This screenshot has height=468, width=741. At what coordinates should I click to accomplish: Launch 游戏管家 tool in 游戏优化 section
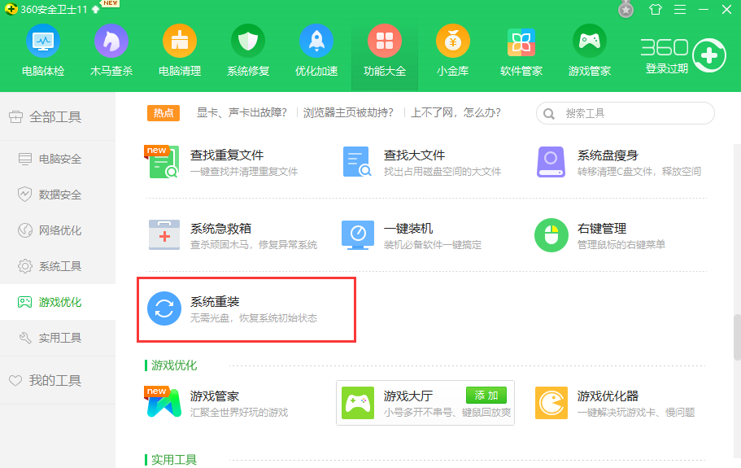[x=164, y=403]
